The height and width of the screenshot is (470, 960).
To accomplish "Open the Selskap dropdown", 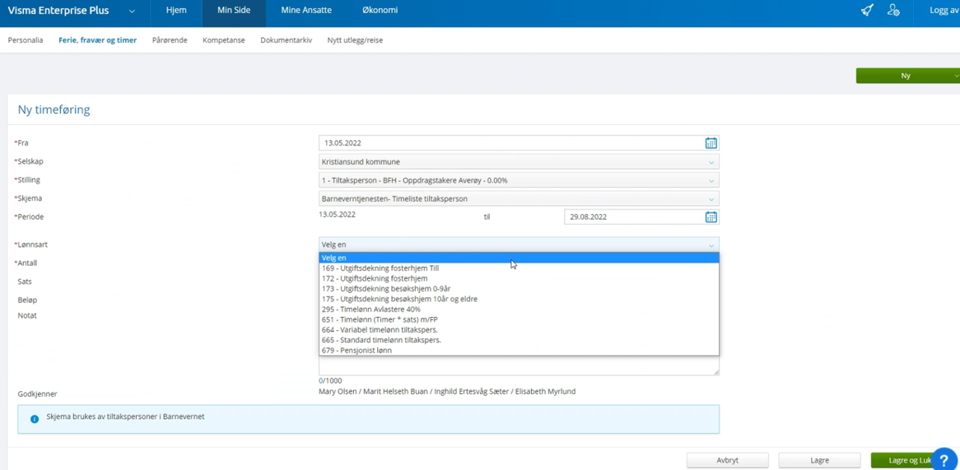I will [519, 162].
